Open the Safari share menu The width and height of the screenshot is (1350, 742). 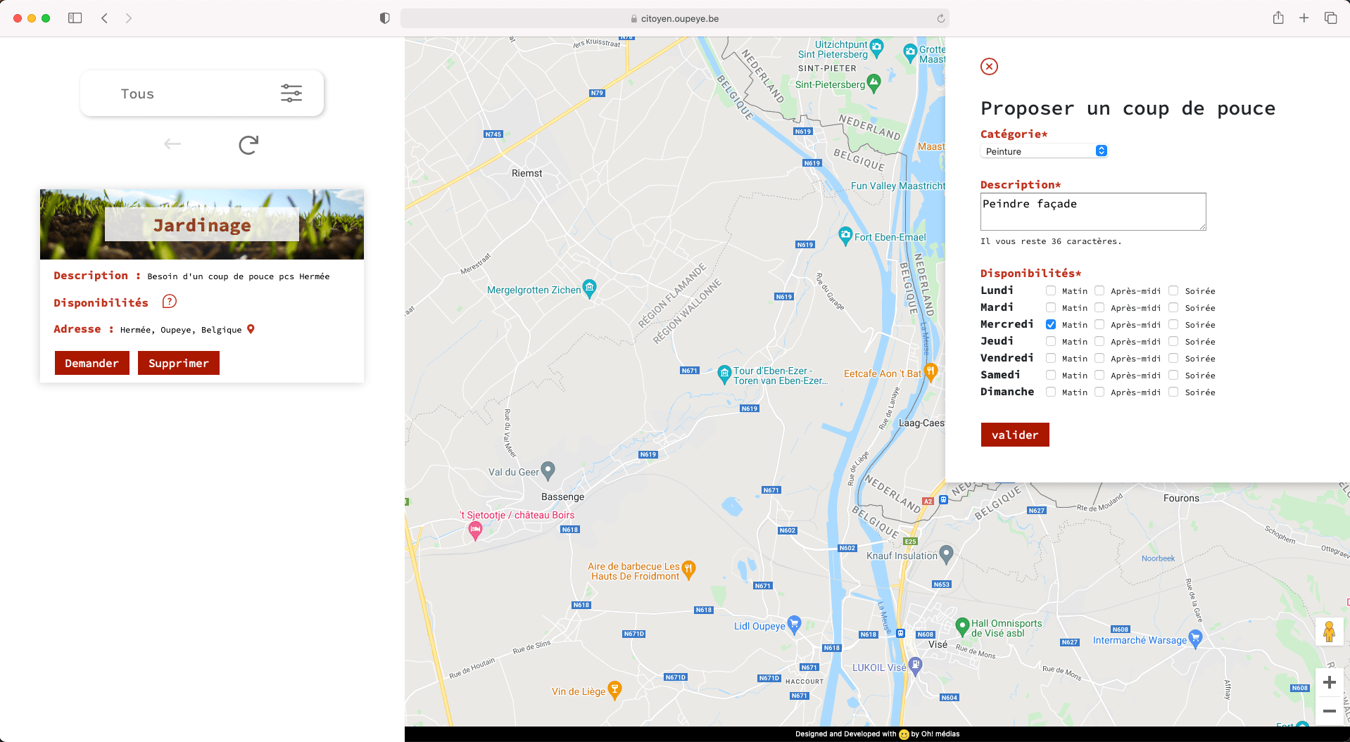(1278, 18)
